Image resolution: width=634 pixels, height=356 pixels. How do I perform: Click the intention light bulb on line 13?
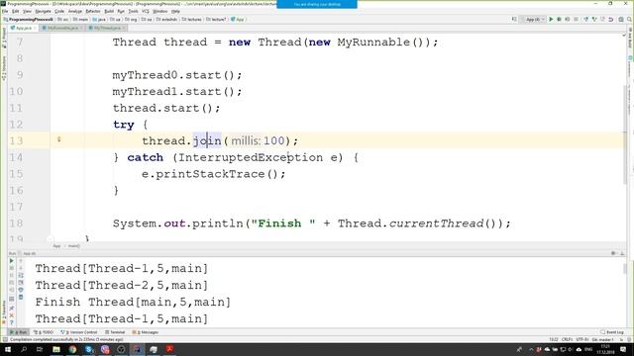tap(59, 139)
